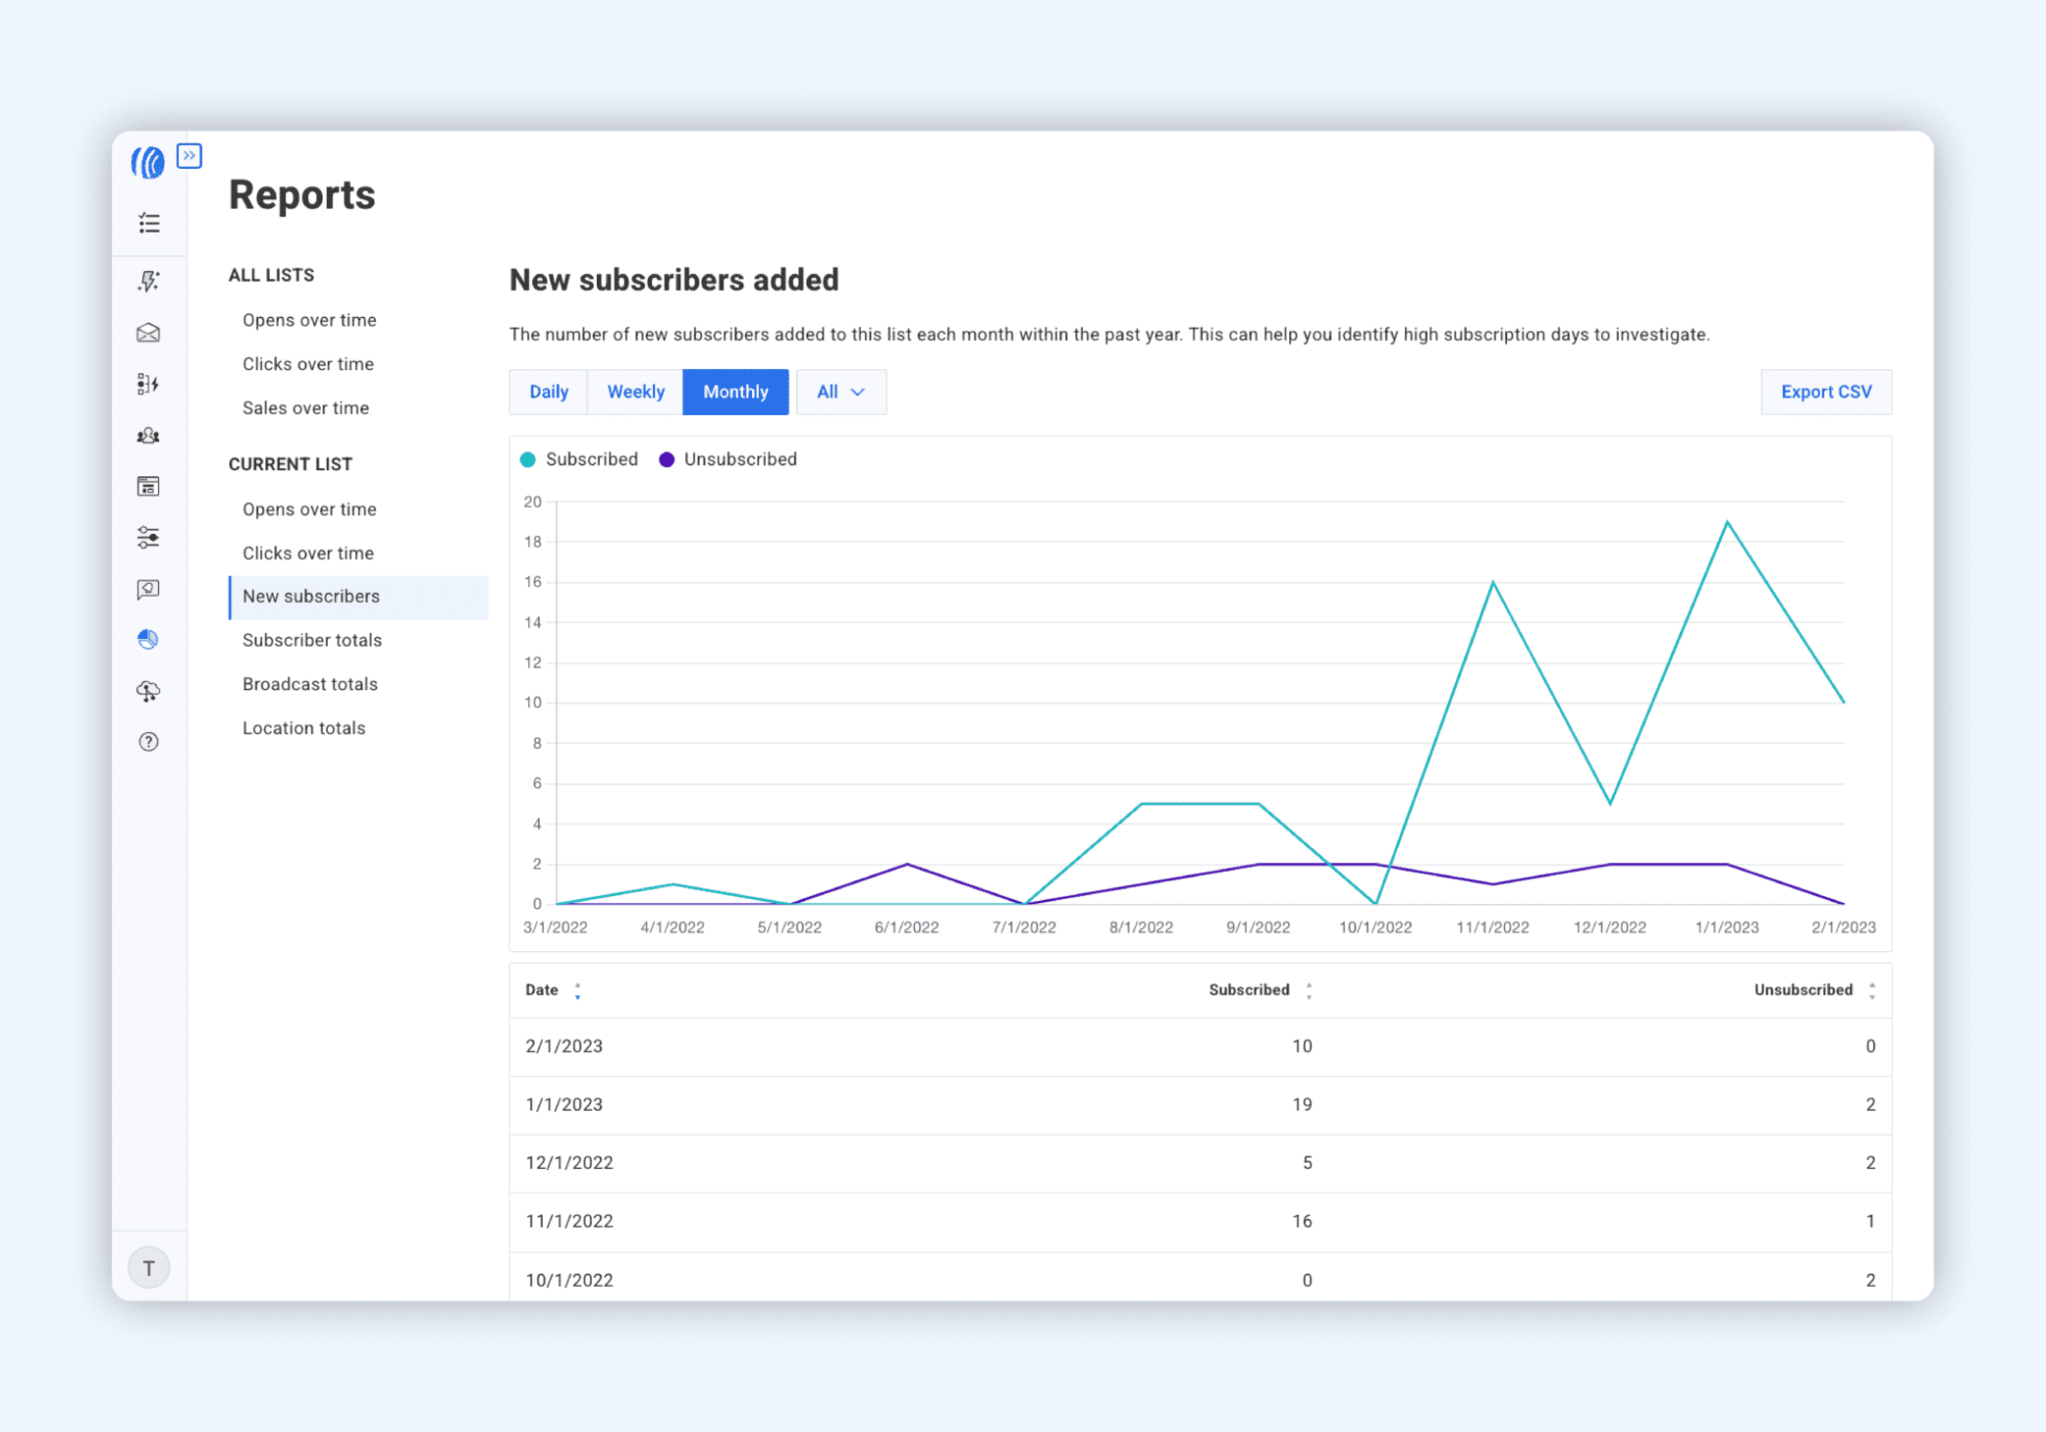Open the sign-up forms icon in the sidebar
The width and height of the screenshot is (2046, 1432).
point(149,486)
